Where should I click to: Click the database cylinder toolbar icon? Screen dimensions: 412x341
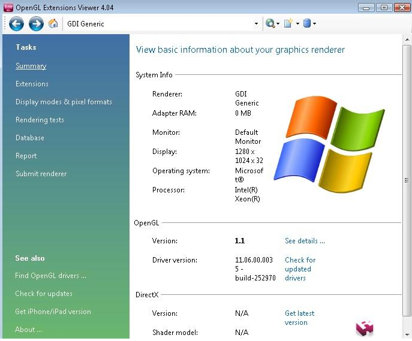coord(307,23)
